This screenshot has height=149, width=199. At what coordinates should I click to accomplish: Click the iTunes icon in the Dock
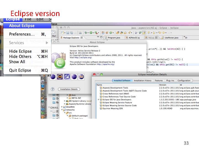coord(43,86)
